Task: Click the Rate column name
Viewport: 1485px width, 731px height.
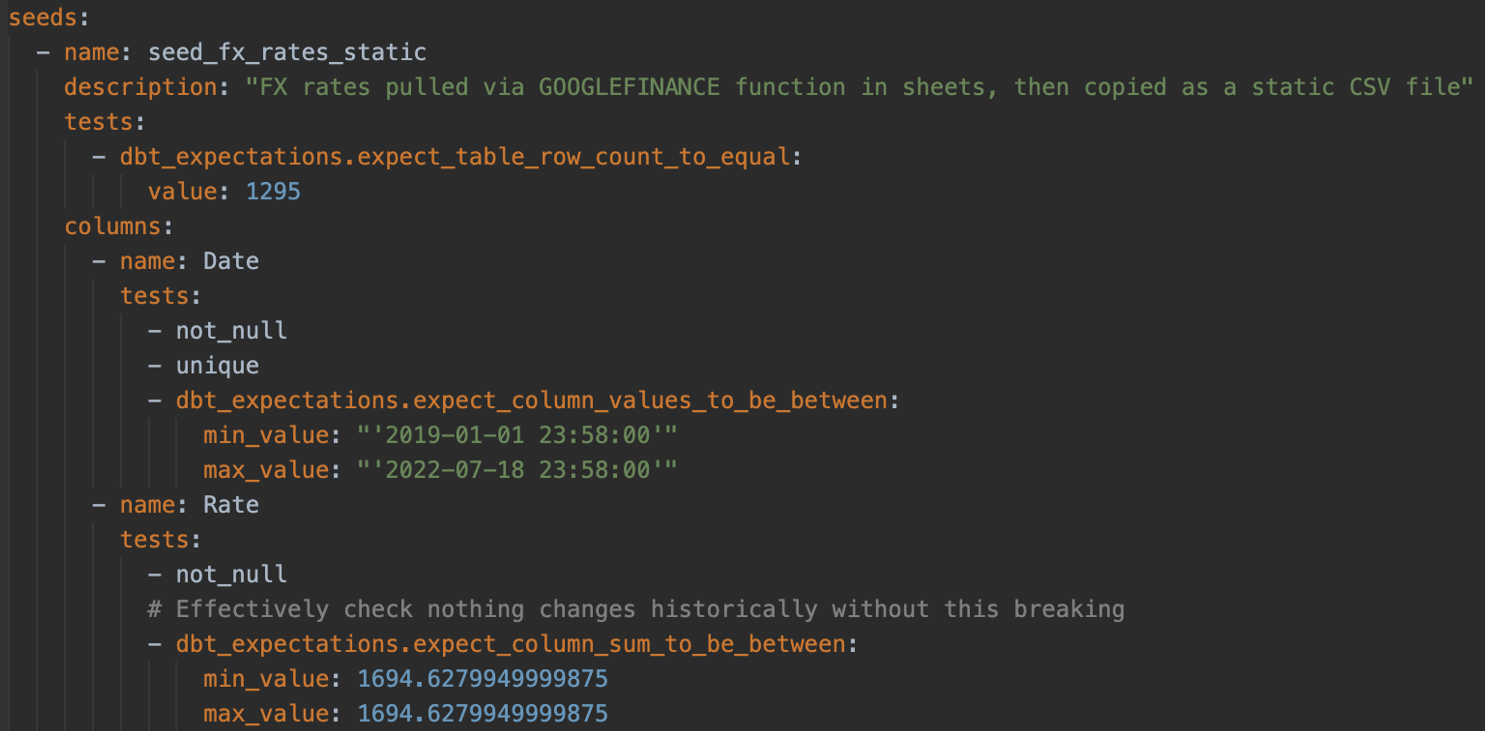Action: click(x=231, y=505)
